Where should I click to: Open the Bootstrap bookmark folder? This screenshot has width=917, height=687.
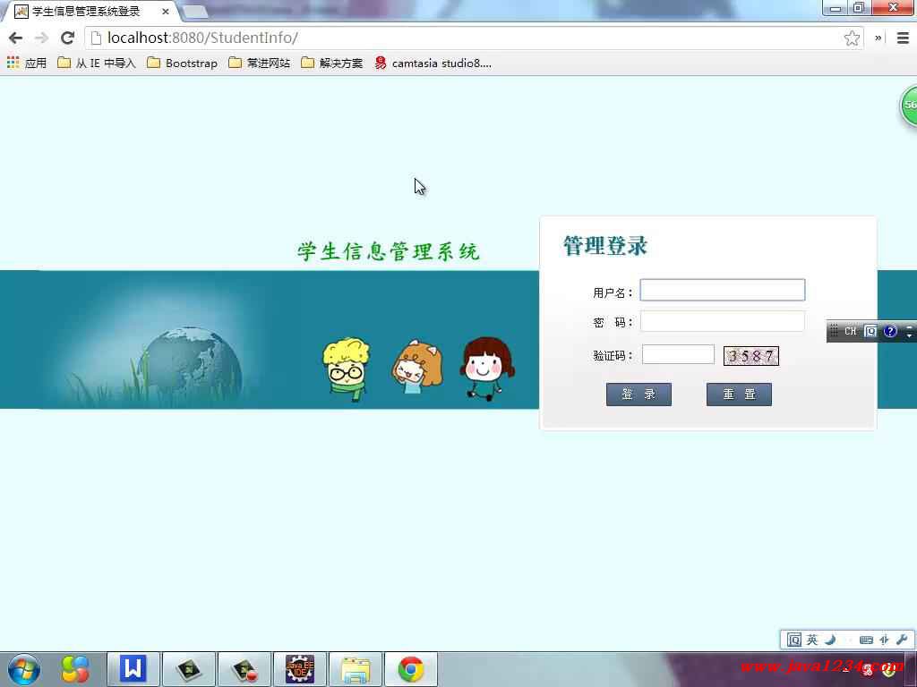pos(182,63)
